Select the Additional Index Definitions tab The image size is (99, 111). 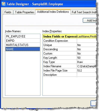click(53, 12)
